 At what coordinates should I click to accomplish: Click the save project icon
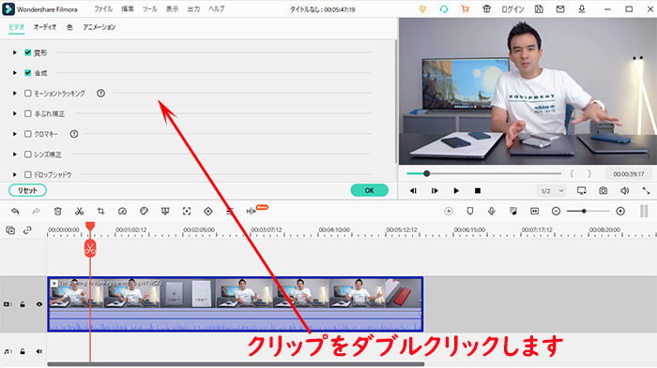point(539,8)
